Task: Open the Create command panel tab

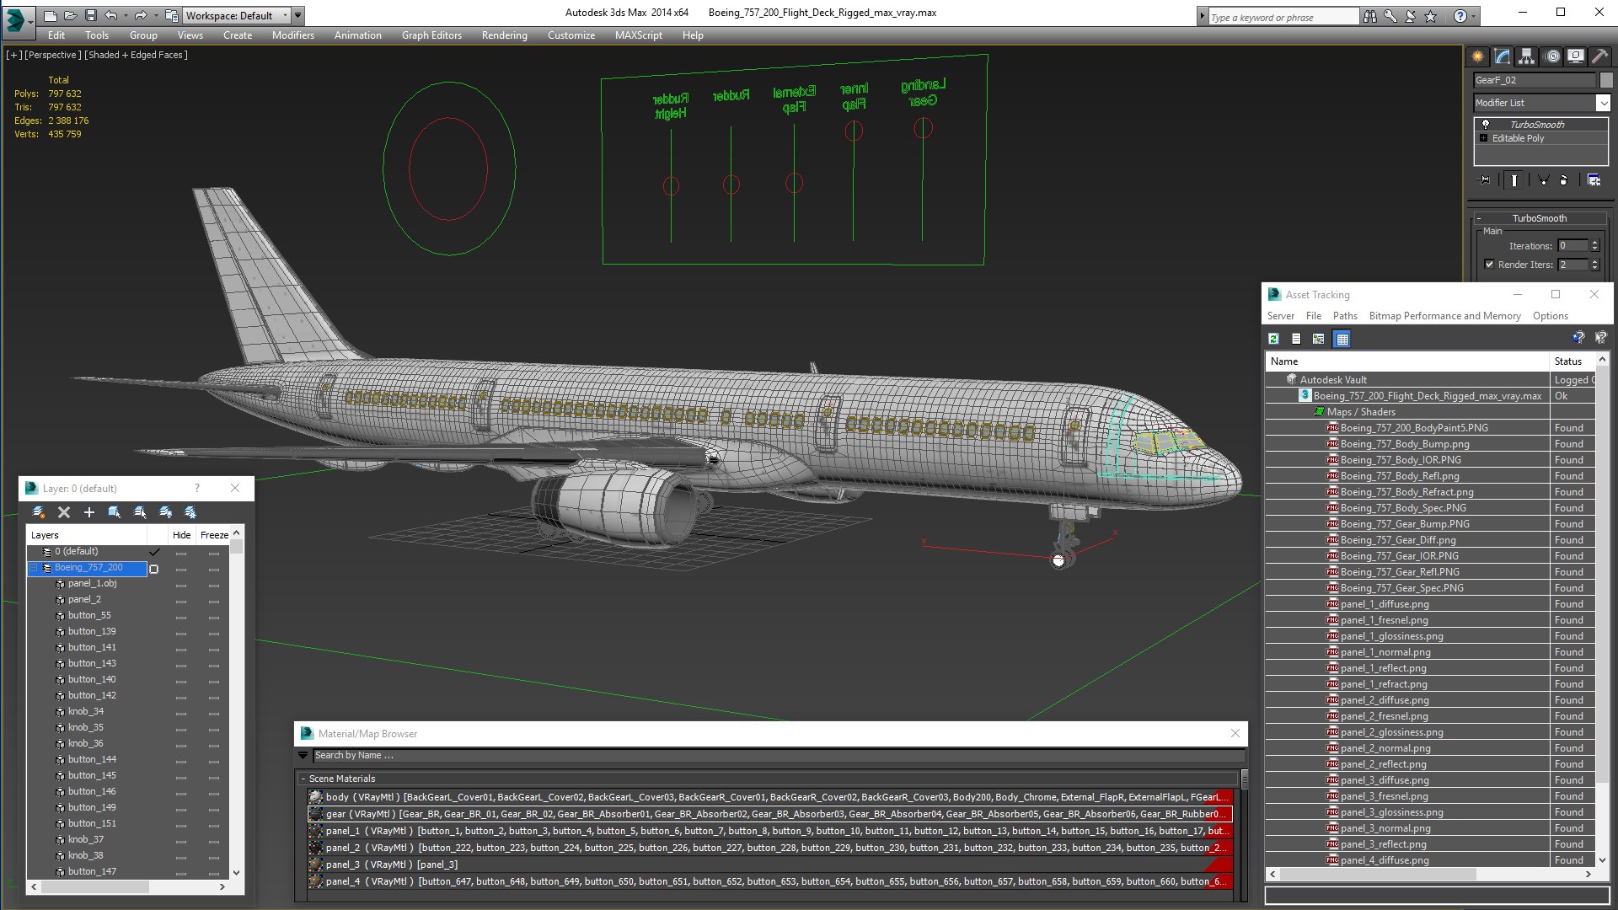Action: (1477, 56)
